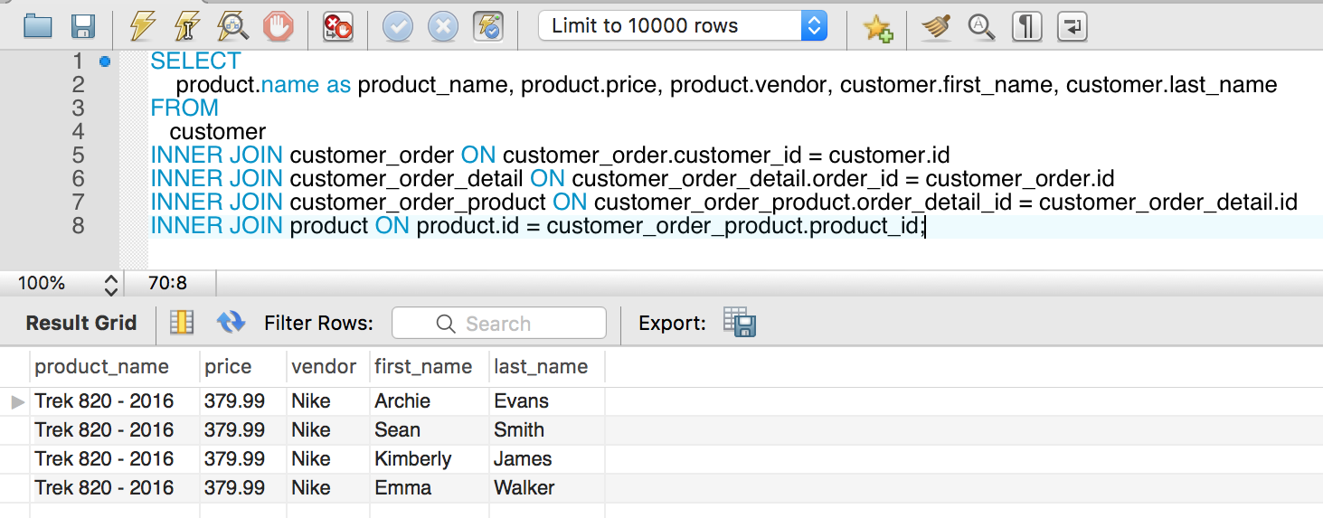Viewport: 1323px width, 518px height.
Task: Rollback transaction X icon
Action: pyautogui.click(x=443, y=26)
